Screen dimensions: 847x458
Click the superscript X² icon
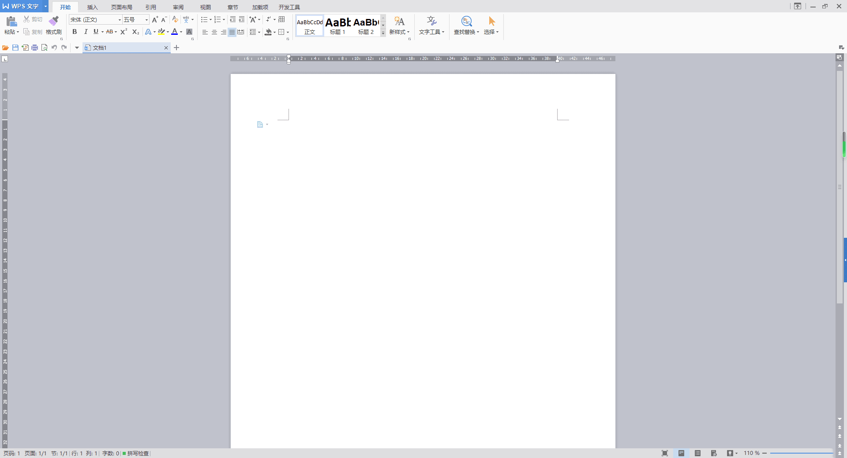pos(124,32)
